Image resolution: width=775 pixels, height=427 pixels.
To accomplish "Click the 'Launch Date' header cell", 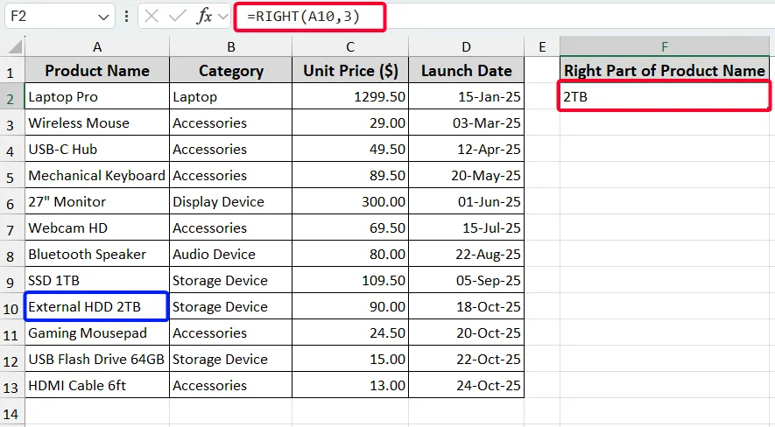I will coord(466,70).
